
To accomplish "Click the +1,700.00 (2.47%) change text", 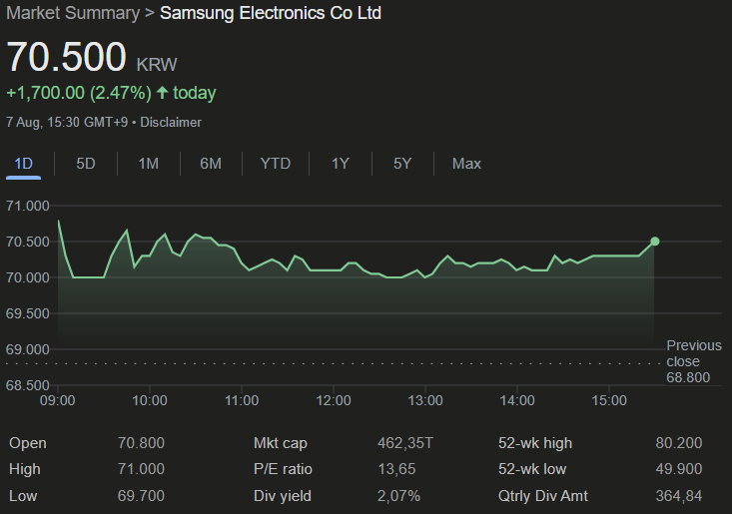I will (79, 93).
